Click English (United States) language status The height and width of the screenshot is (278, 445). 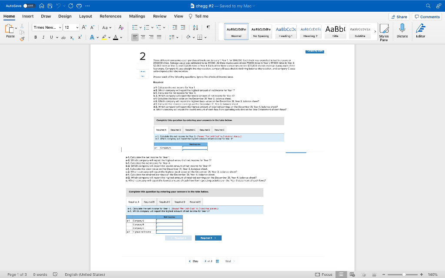point(85,275)
